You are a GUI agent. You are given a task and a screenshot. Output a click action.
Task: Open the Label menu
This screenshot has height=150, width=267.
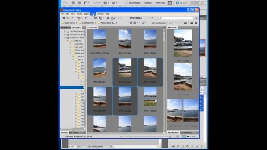tap(86, 14)
